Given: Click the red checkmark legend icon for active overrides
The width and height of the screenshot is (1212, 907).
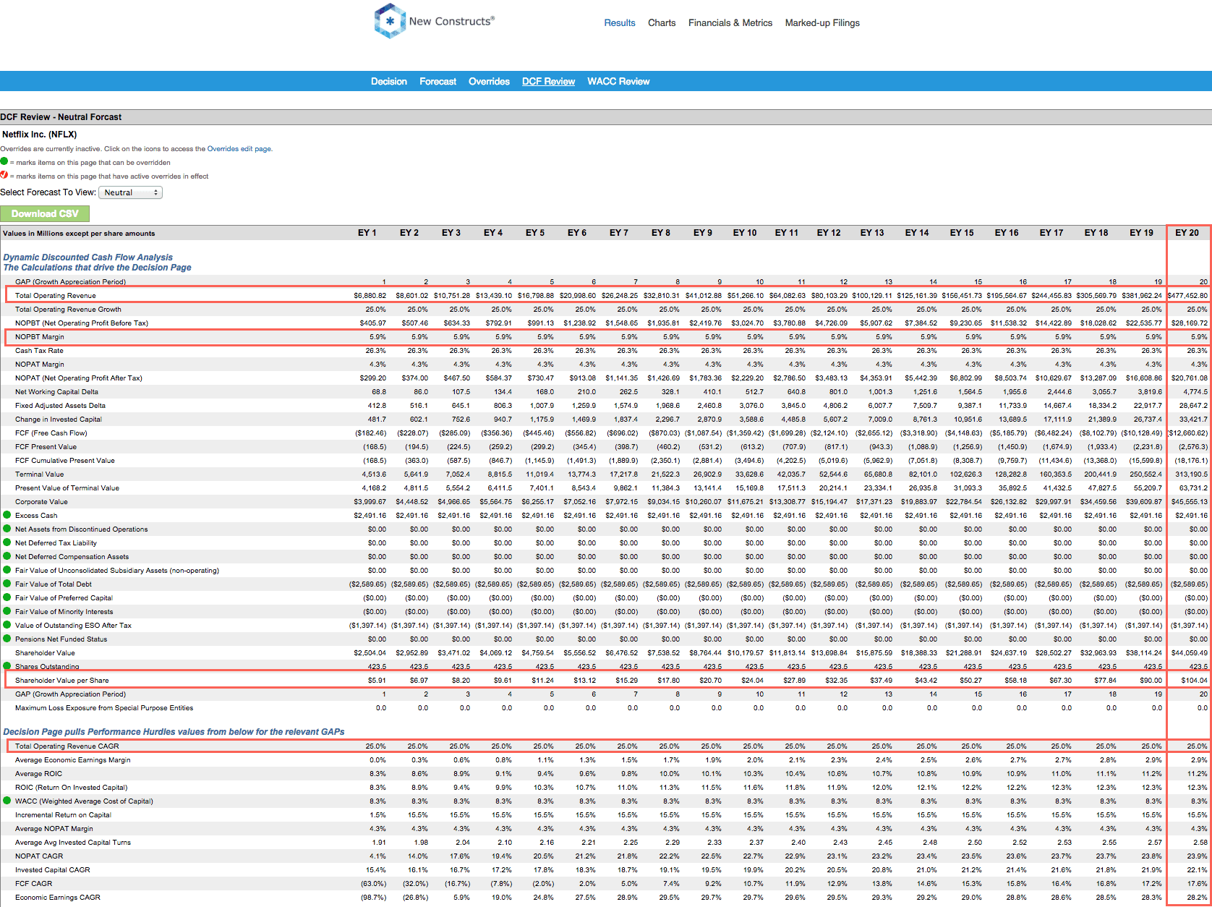Looking at the screenshot, I should pyautogui.click(x=4, y=176).
